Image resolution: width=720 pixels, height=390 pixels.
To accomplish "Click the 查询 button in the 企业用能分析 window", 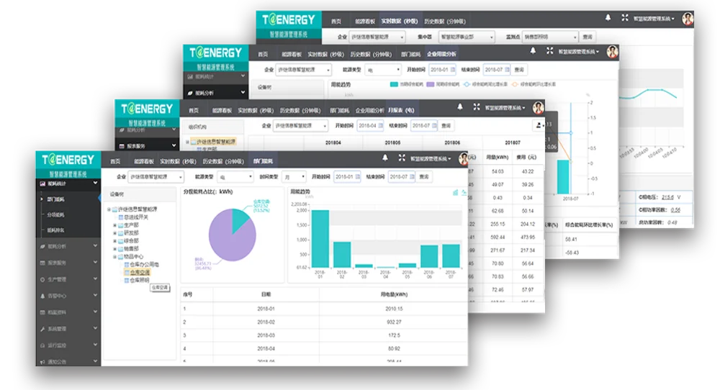I will (x=519, y=70).
